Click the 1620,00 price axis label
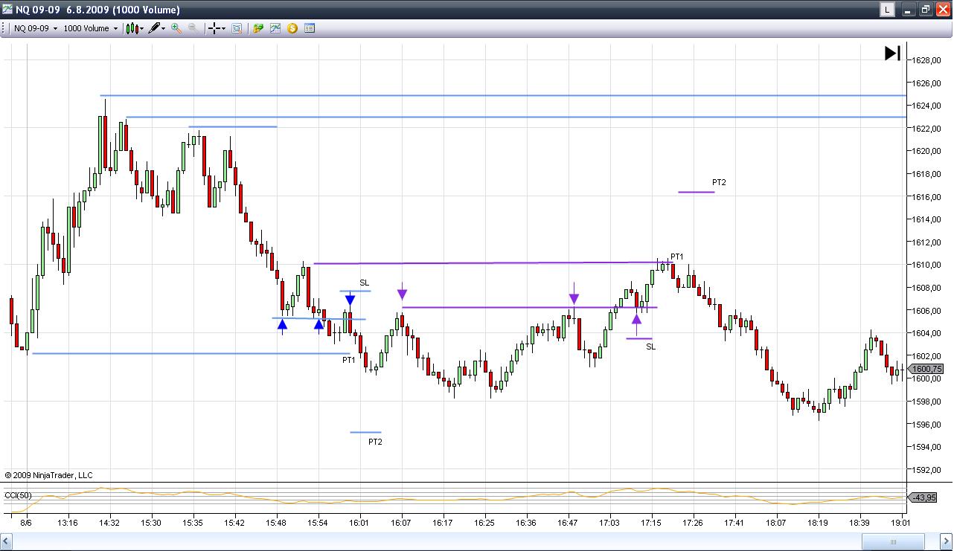954x551 pixels. pos(926,151)
